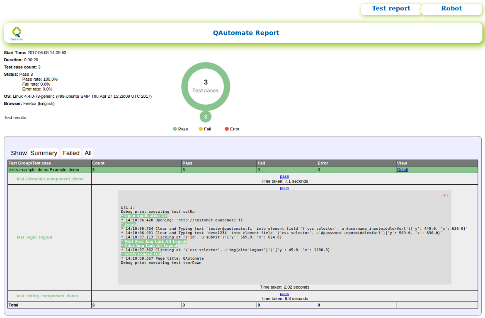Click the green Pass legend dot

pos(175,129)
